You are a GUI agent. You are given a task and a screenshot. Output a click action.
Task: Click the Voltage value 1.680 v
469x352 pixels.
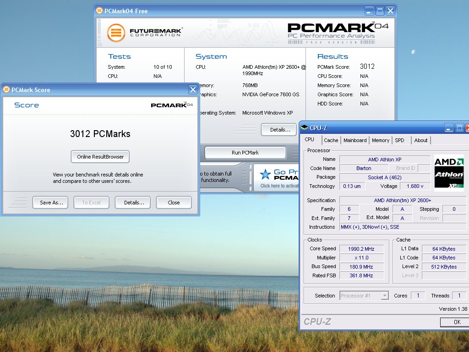pyautogui.click(x=415, y=186)
